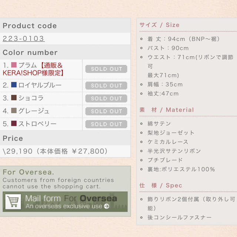
Task: Click SOLD OUT button for プラム
Action: 106,69
